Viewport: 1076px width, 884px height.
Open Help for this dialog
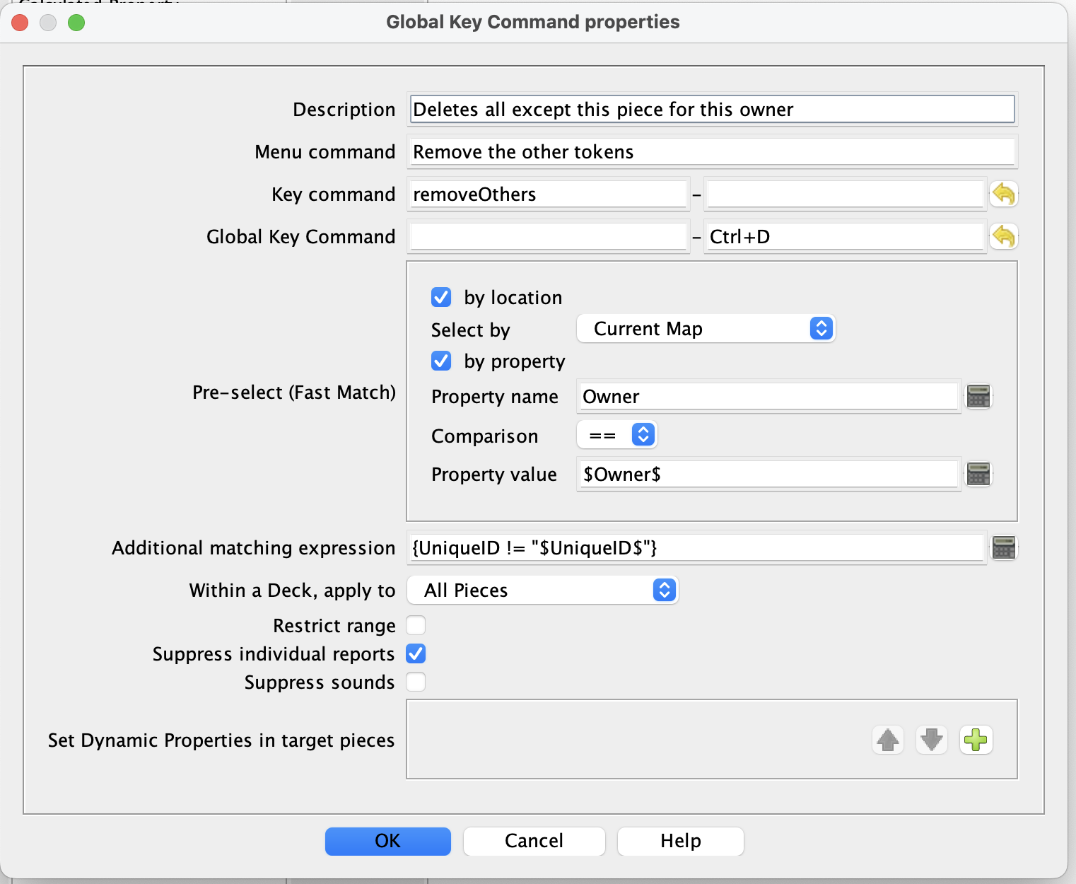[x=680, y=841]
